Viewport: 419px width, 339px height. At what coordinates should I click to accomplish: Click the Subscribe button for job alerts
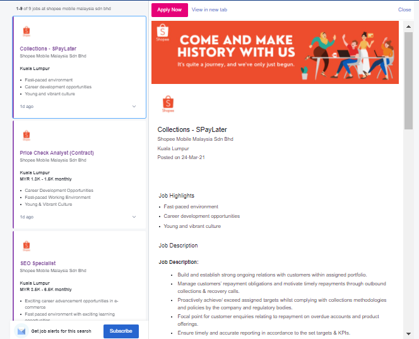pos(121,331)
